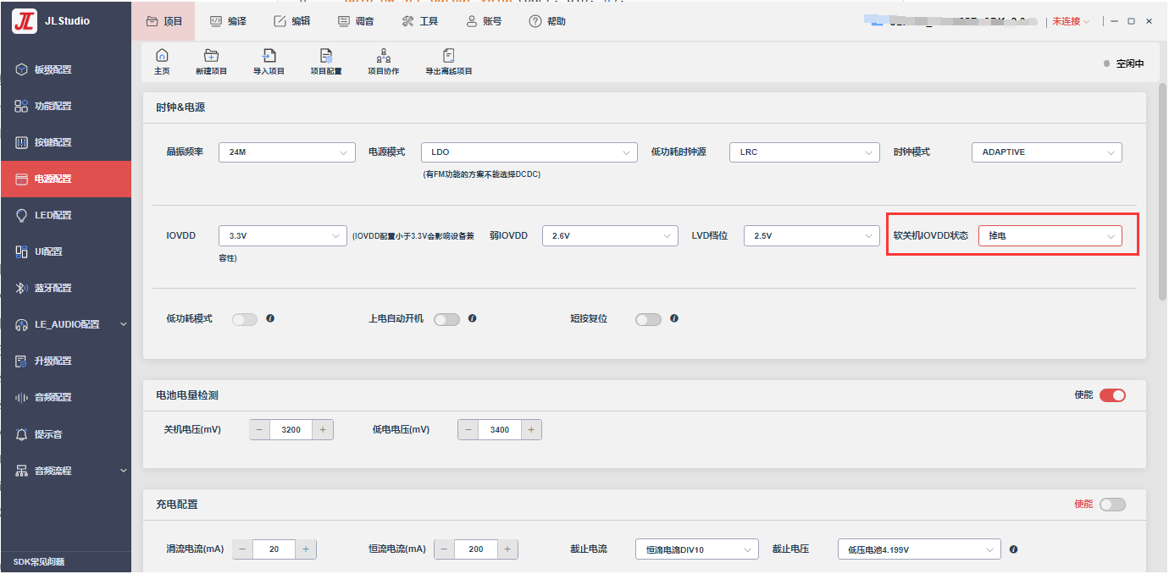The image size is (1169, 574).
Task: Click the info icon beside 上电自动开机
Action: [472, 318]
